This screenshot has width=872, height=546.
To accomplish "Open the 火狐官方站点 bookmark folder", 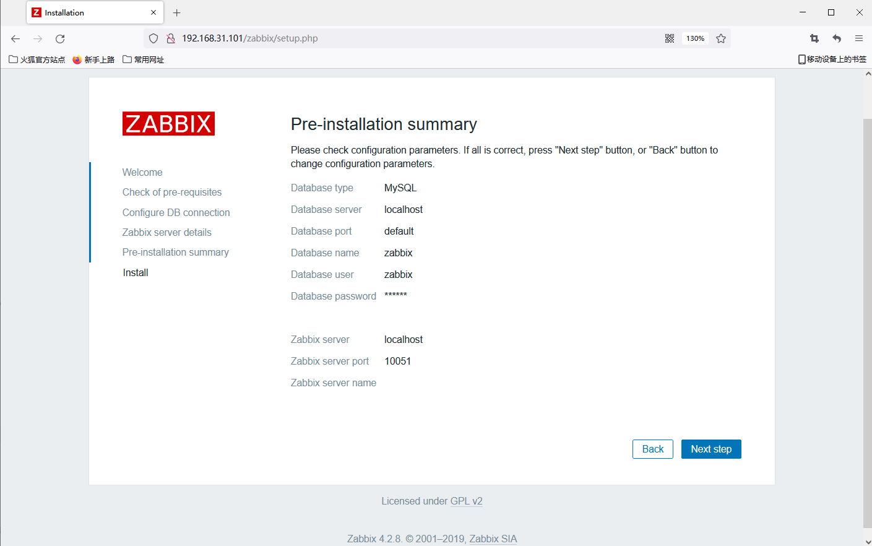I will (x=36, y=59).
